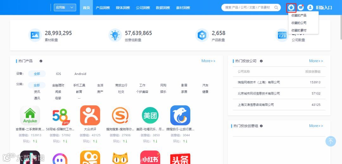Open the 公司洞察 tab
Viewport: 342px width, 164px height.
(143, 8)
